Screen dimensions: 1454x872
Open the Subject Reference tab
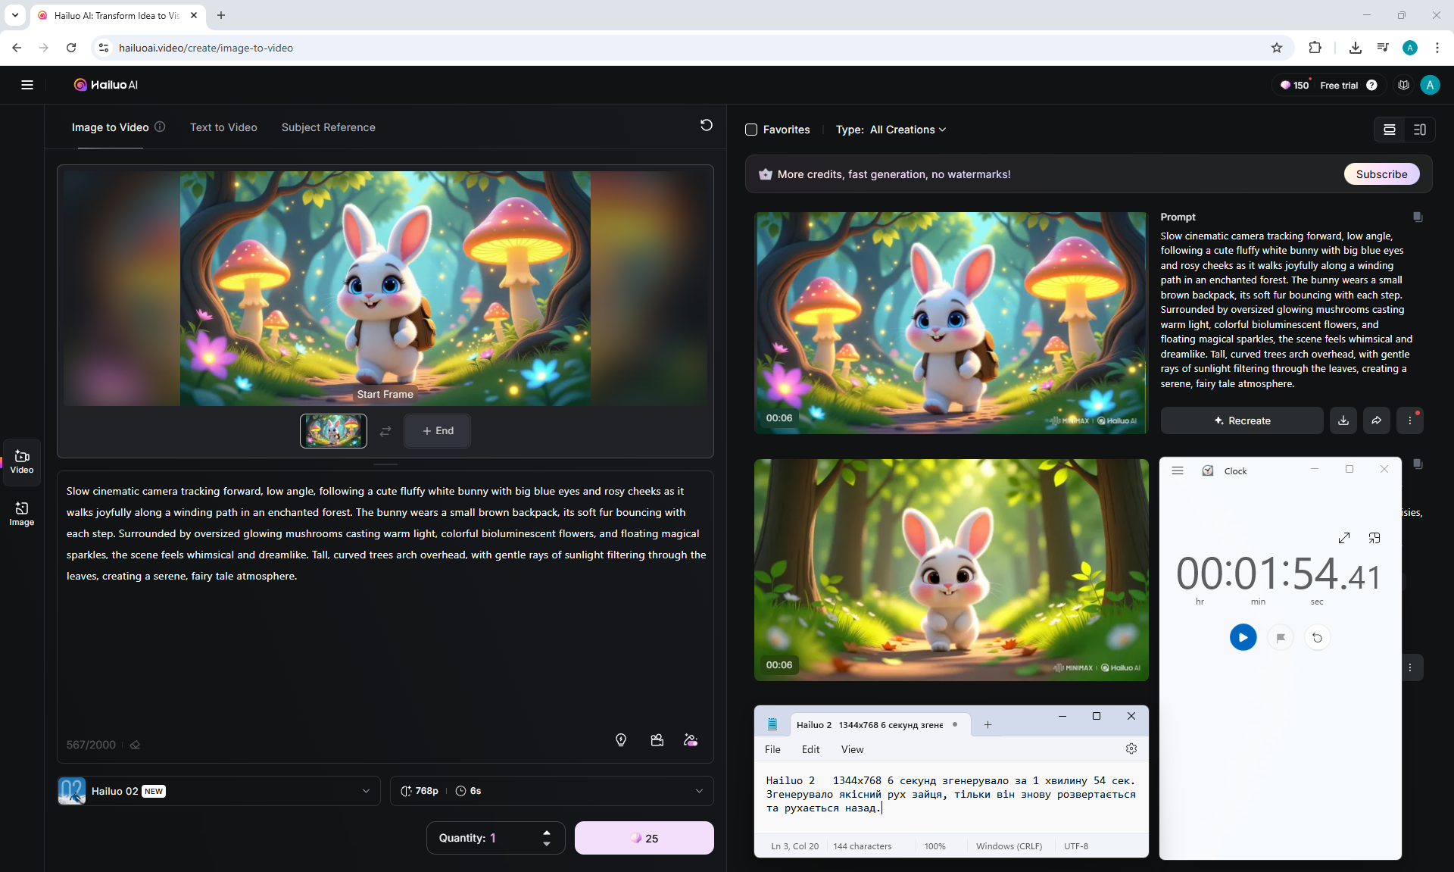tap(328, 127)
